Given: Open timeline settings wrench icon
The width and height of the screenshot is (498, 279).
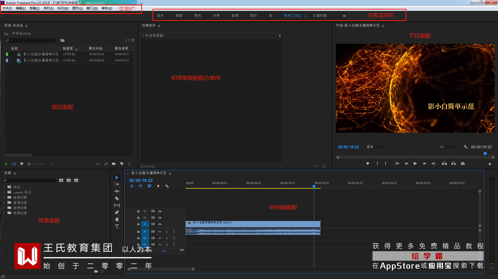Looking at the screenshot, I should (x=167, y=186).
